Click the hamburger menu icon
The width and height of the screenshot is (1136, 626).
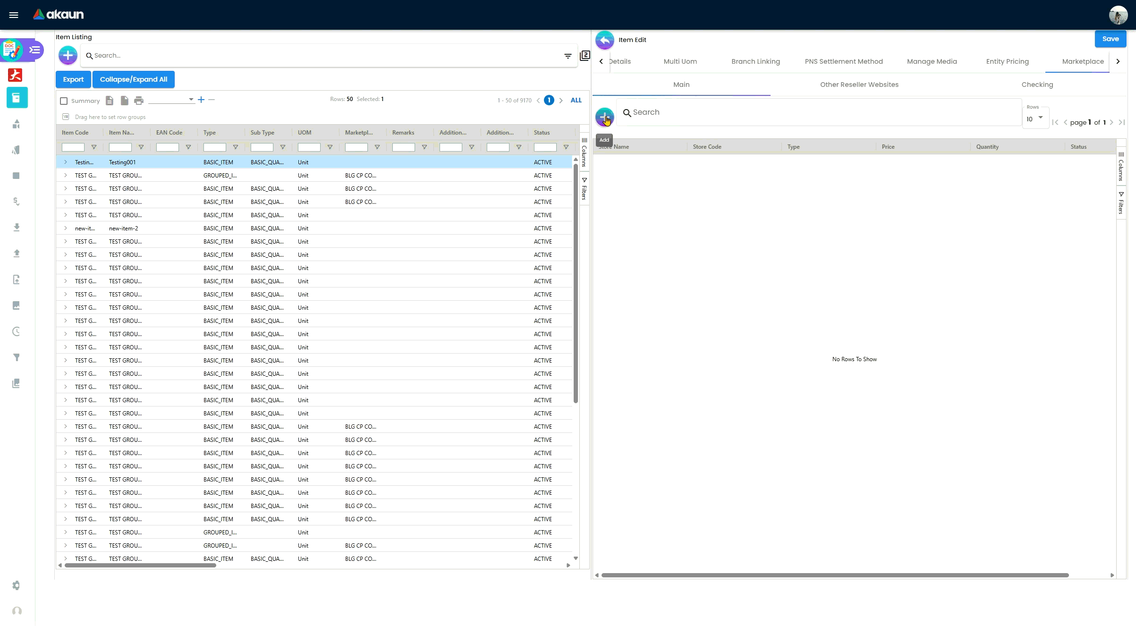point(14,15)
